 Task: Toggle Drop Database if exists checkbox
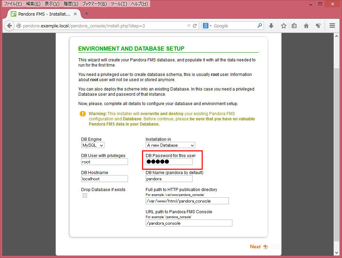point(85,196)
